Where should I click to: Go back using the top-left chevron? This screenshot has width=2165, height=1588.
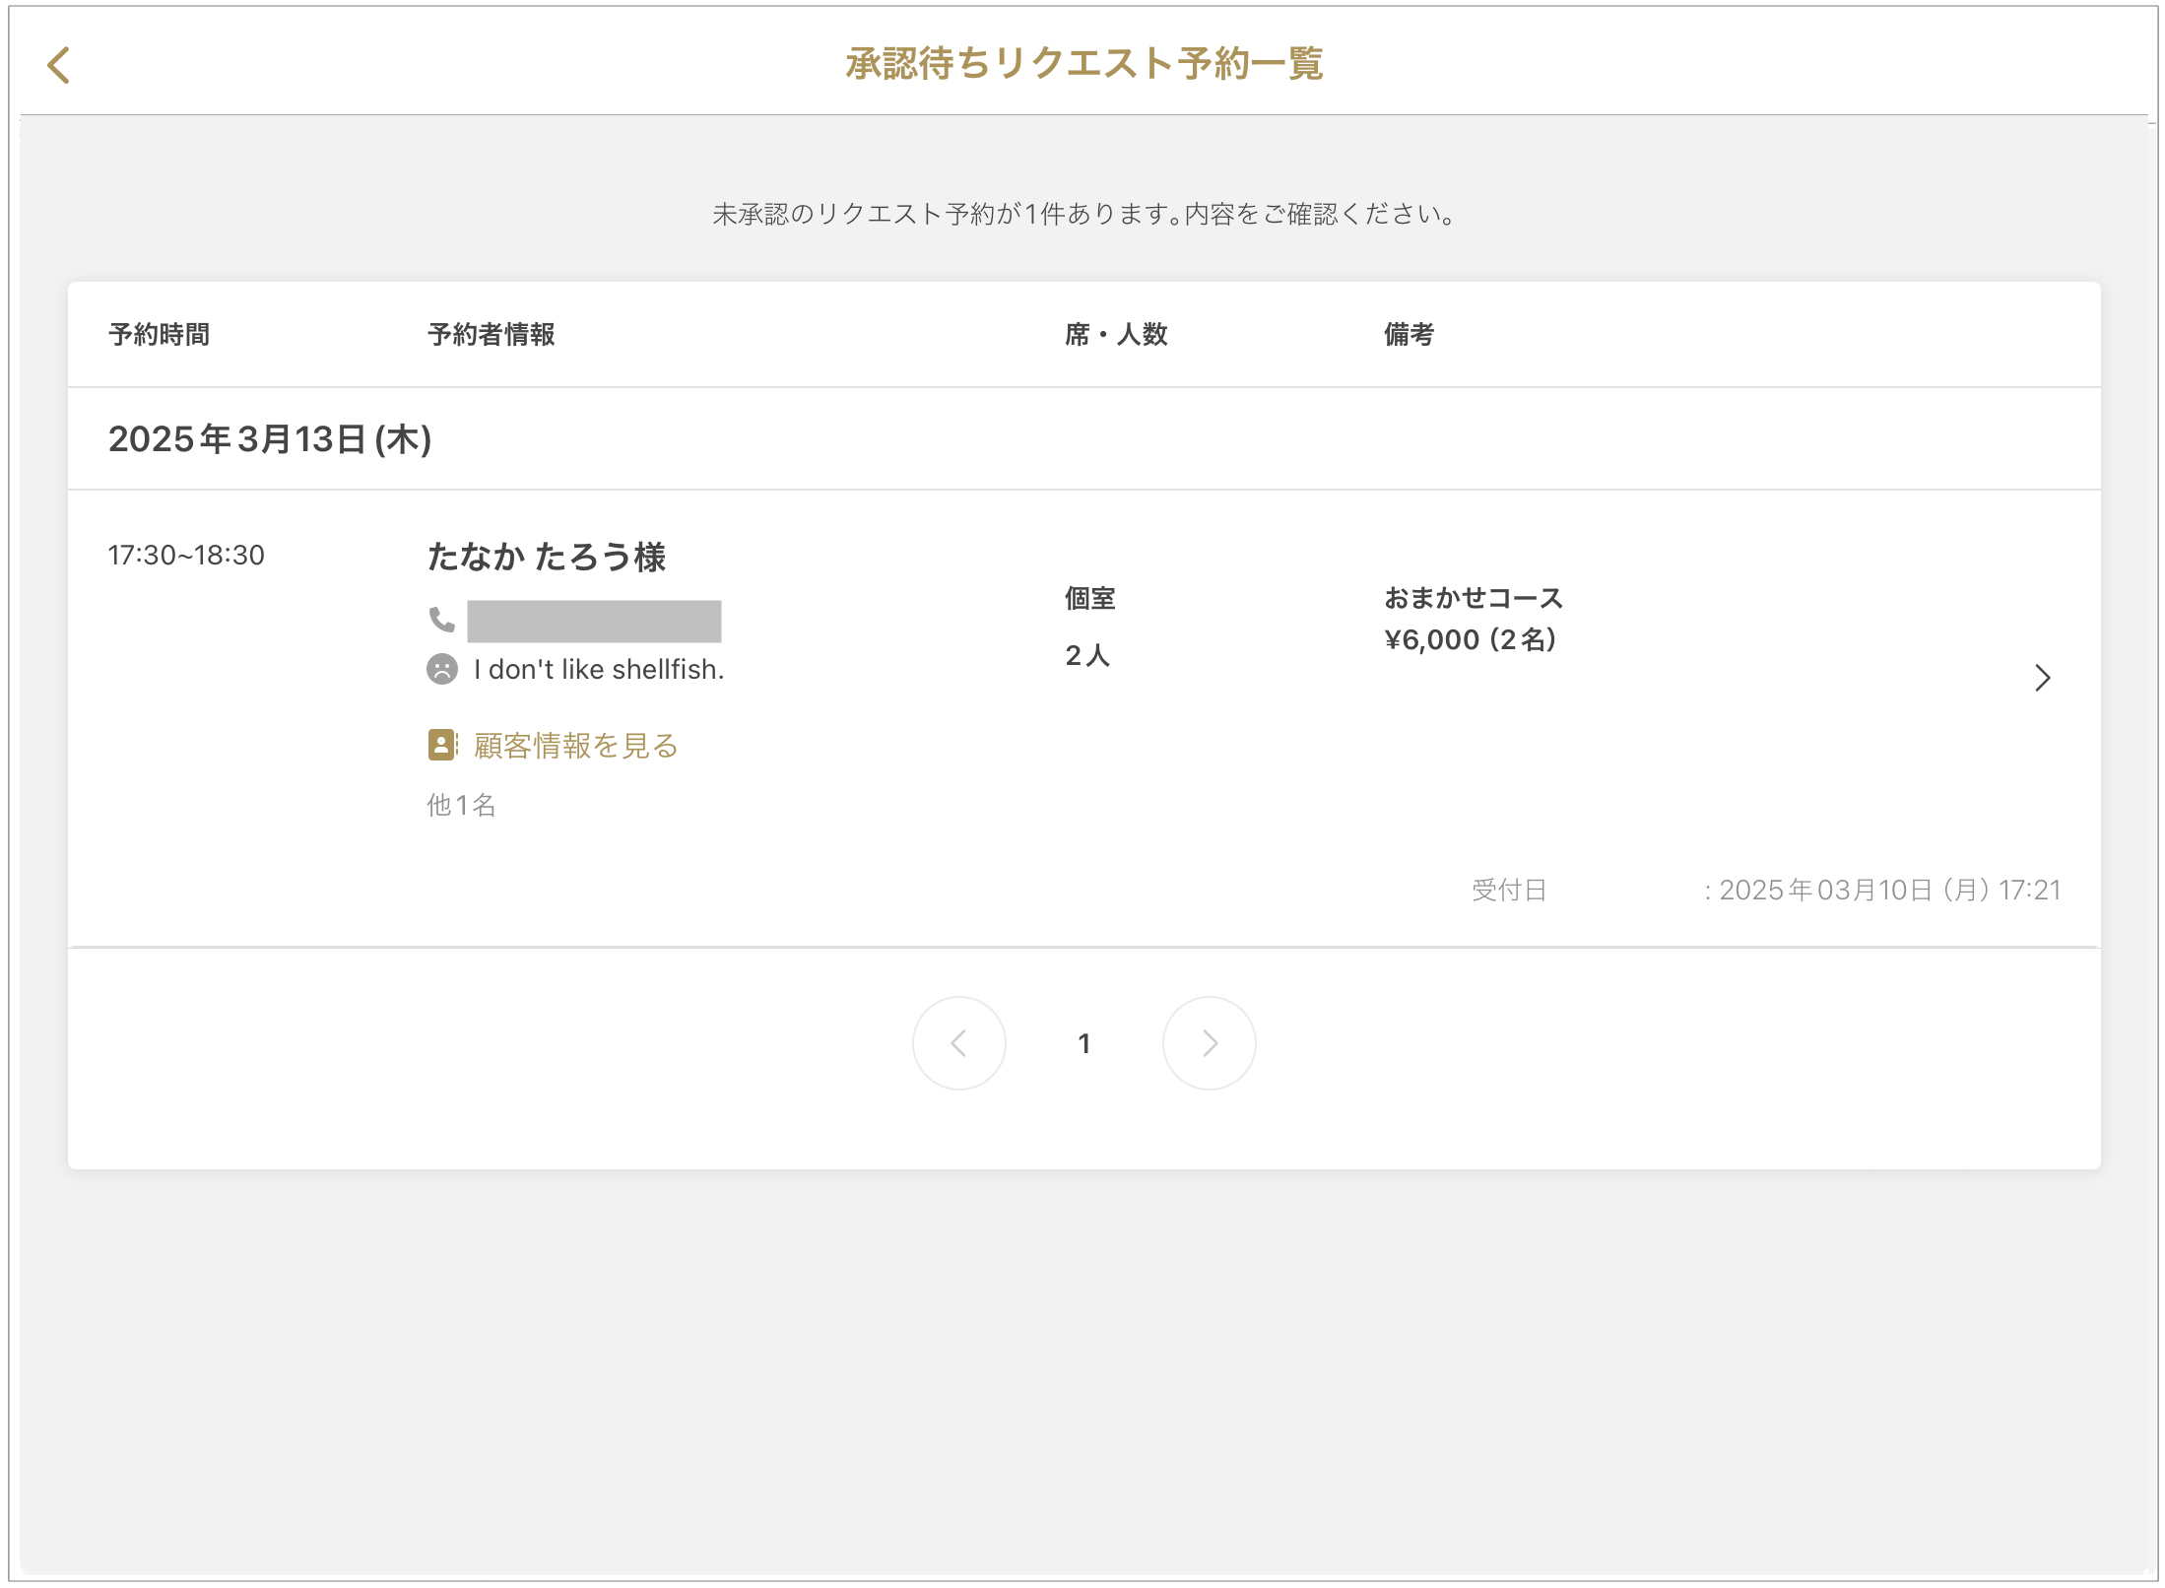(x=59, y=66)
